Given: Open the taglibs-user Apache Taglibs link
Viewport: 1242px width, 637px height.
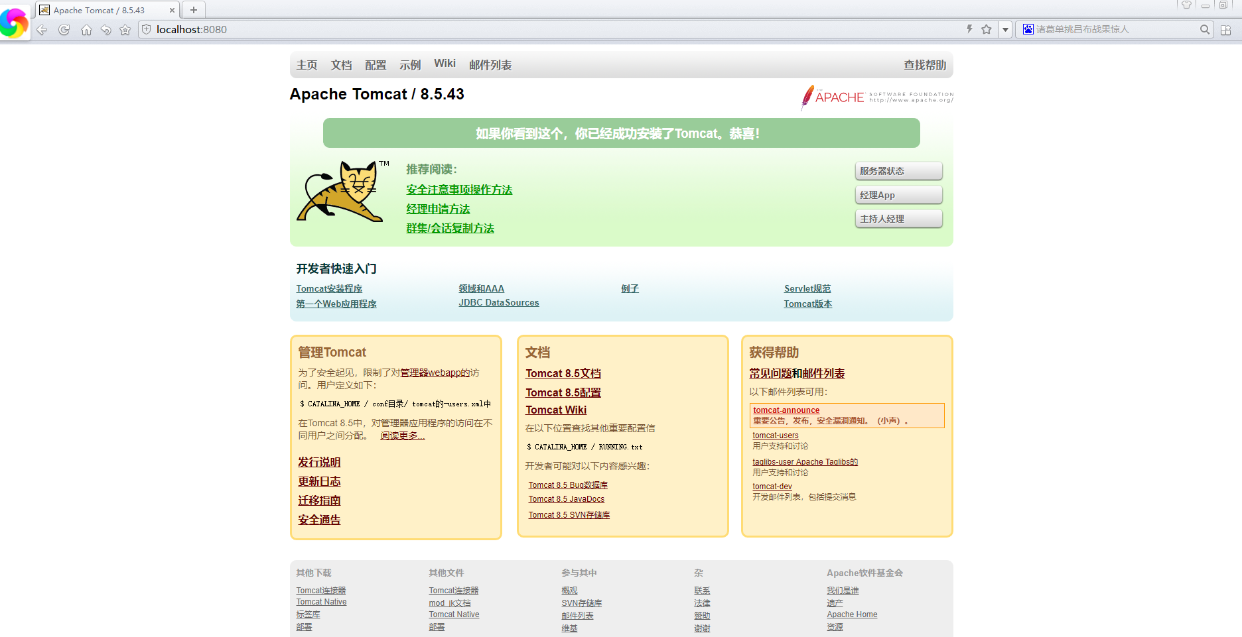Looking at the screenshot, I should tap(805, 463).
